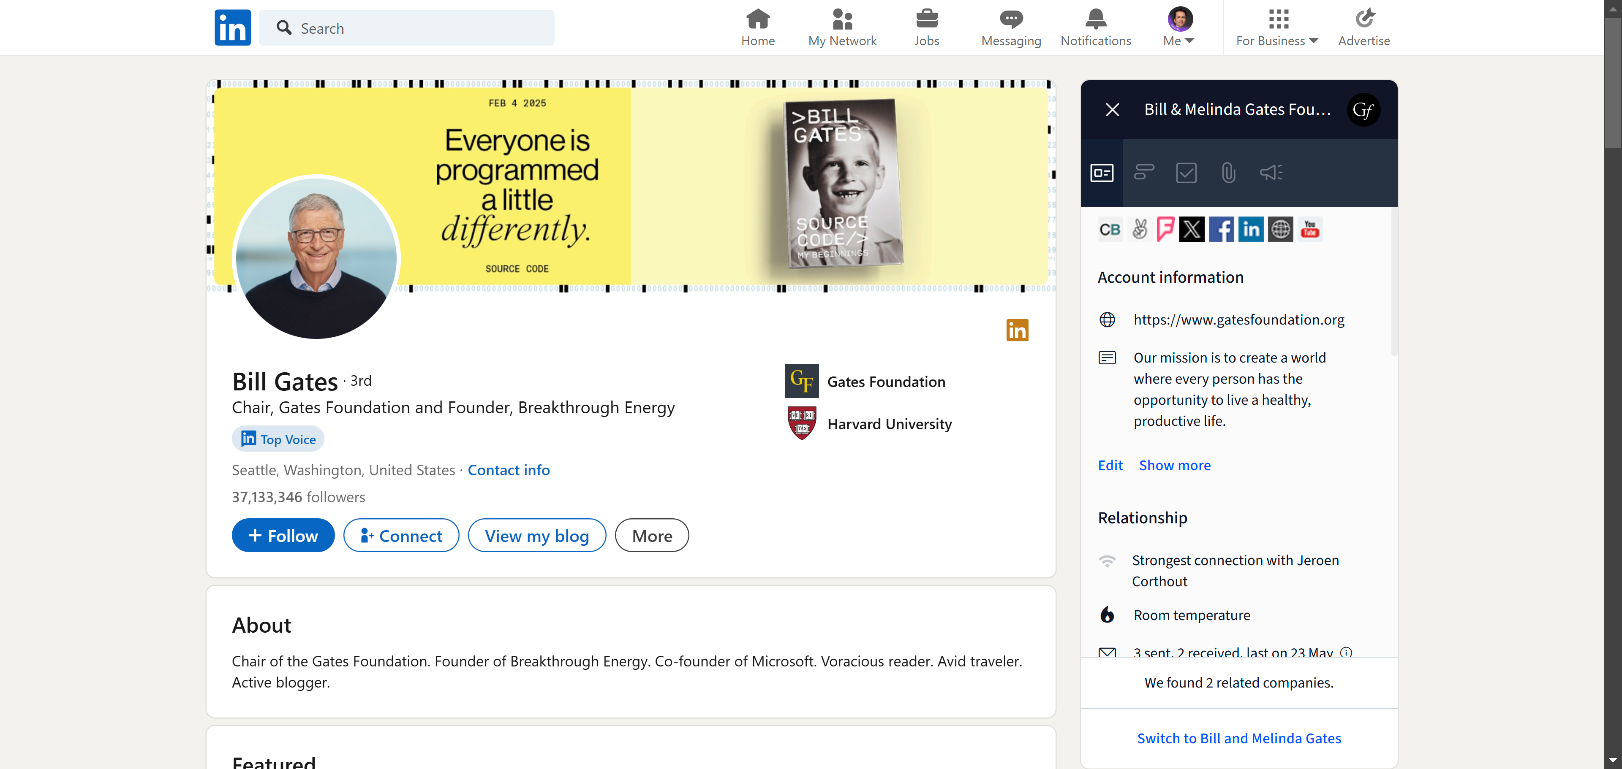Click the Foursquare social icon

[1165, 229]
